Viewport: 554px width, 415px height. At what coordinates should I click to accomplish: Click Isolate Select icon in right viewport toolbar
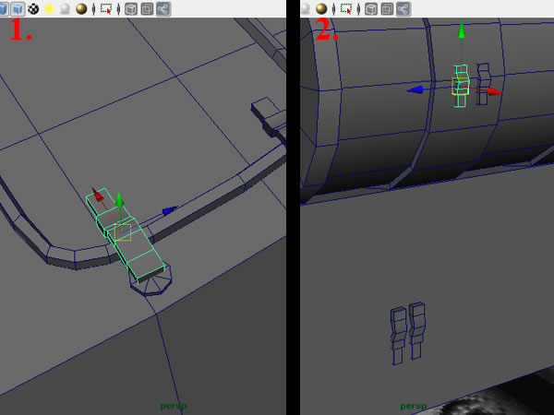346,9
